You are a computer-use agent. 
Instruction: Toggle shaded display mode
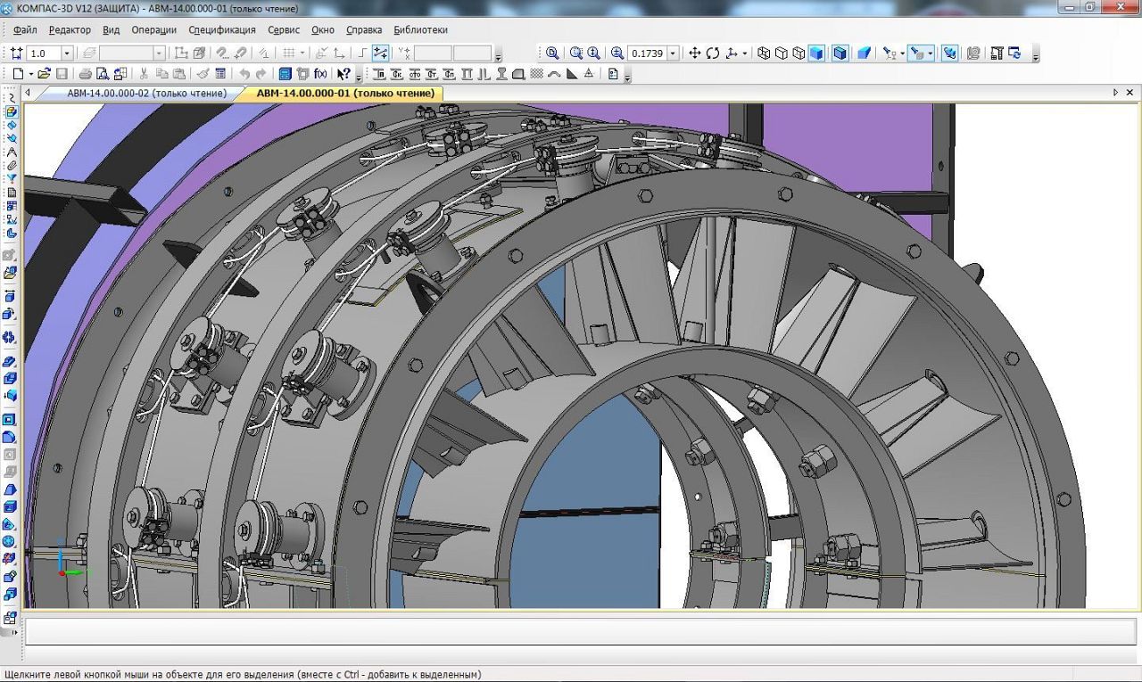pos(816,53)
